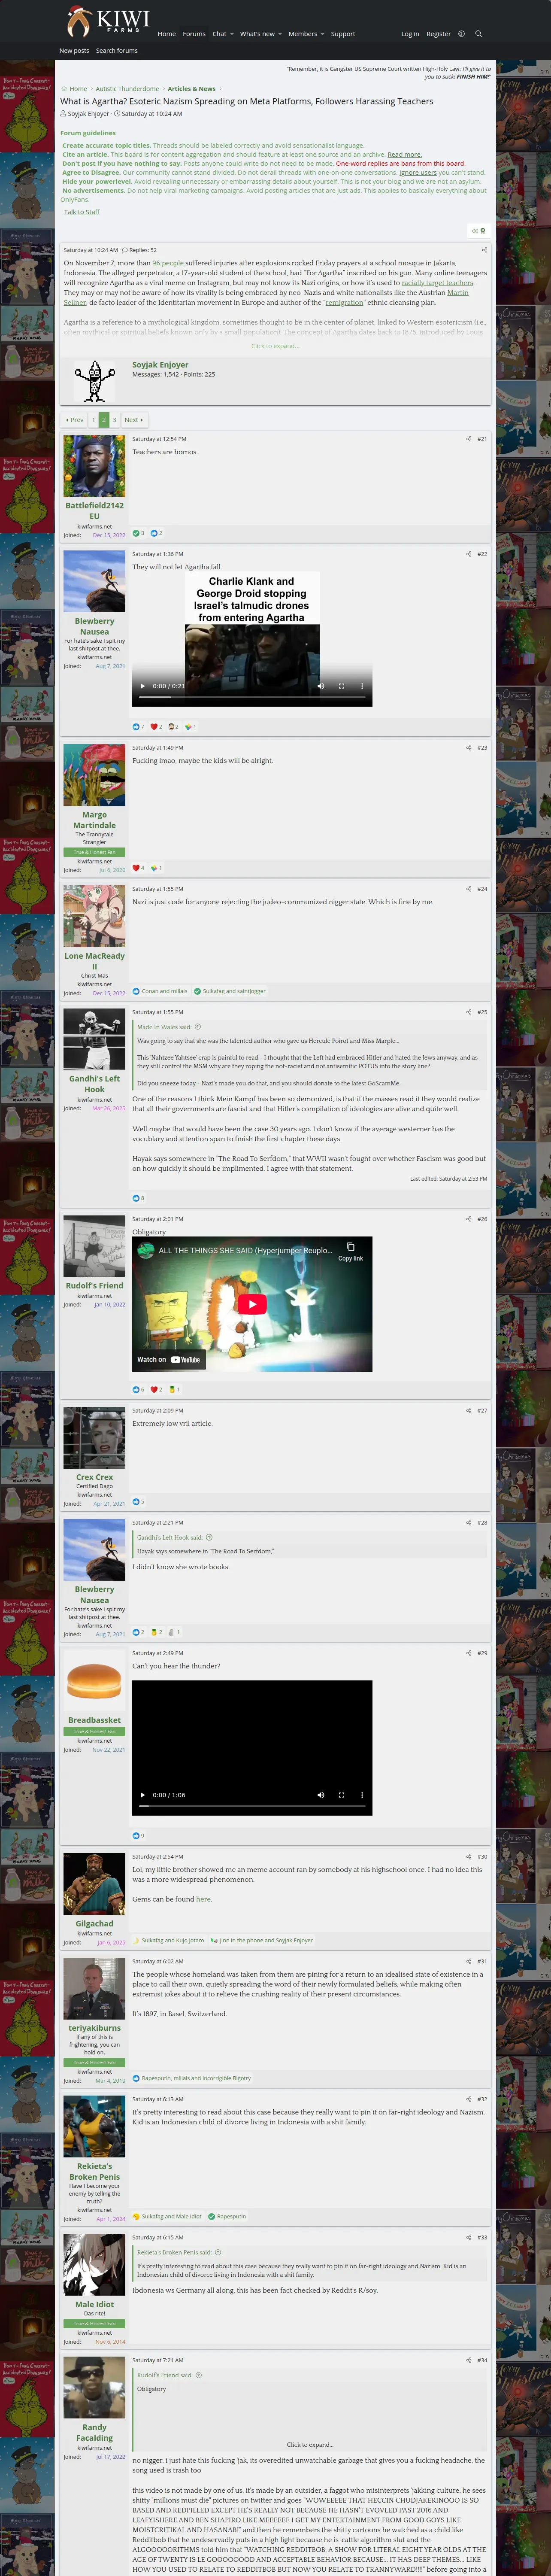Open post number #30 permalink
The height and width of the screenshot is (2576, 551).
point(482,1856)
